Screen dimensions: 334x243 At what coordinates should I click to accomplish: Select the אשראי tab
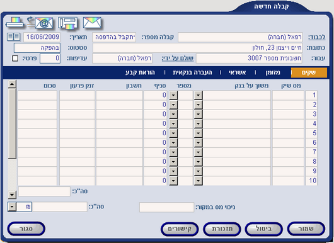[238, 72]
